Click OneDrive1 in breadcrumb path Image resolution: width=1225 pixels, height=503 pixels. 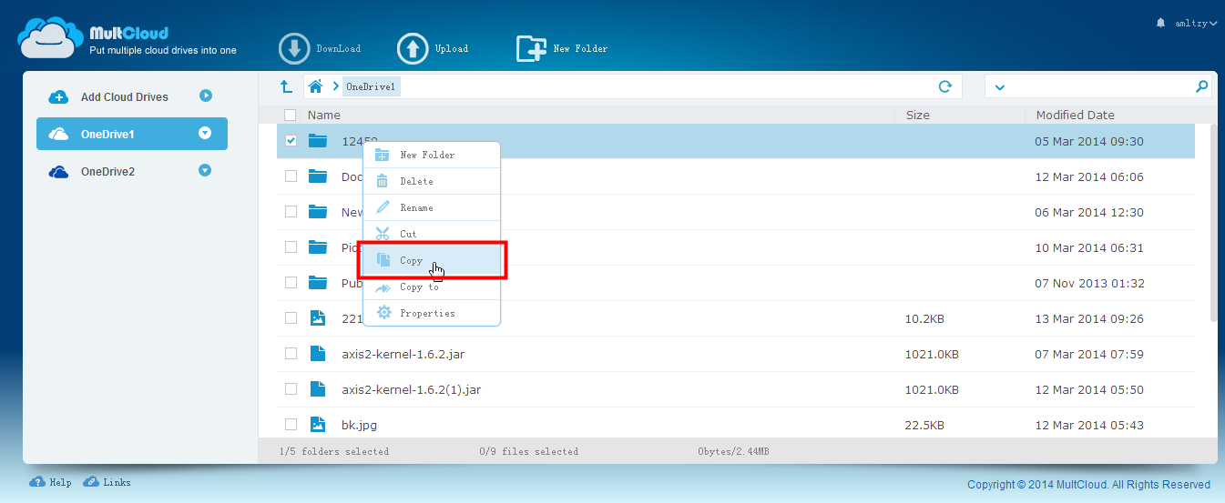pyautogui.click(x=371, y=86)
